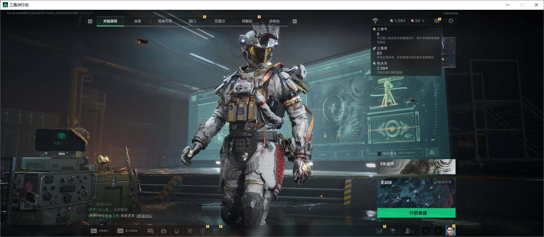
Task: Open the S9:回声 season banner
Action: click(x=416, y=167)
